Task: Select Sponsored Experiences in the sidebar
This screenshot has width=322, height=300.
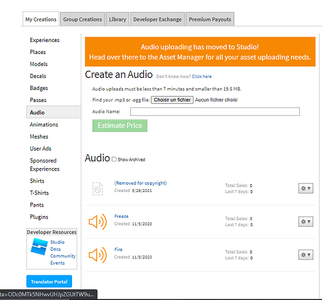Action: click(x=44, y=164)
